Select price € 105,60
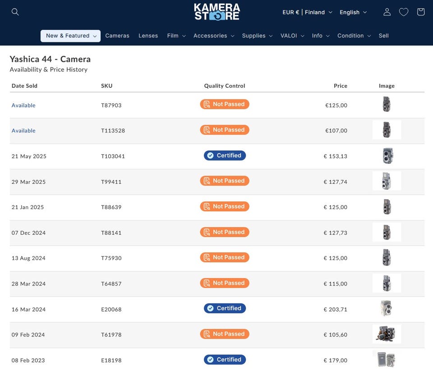 pyautogui.click(x=335, y=335)
